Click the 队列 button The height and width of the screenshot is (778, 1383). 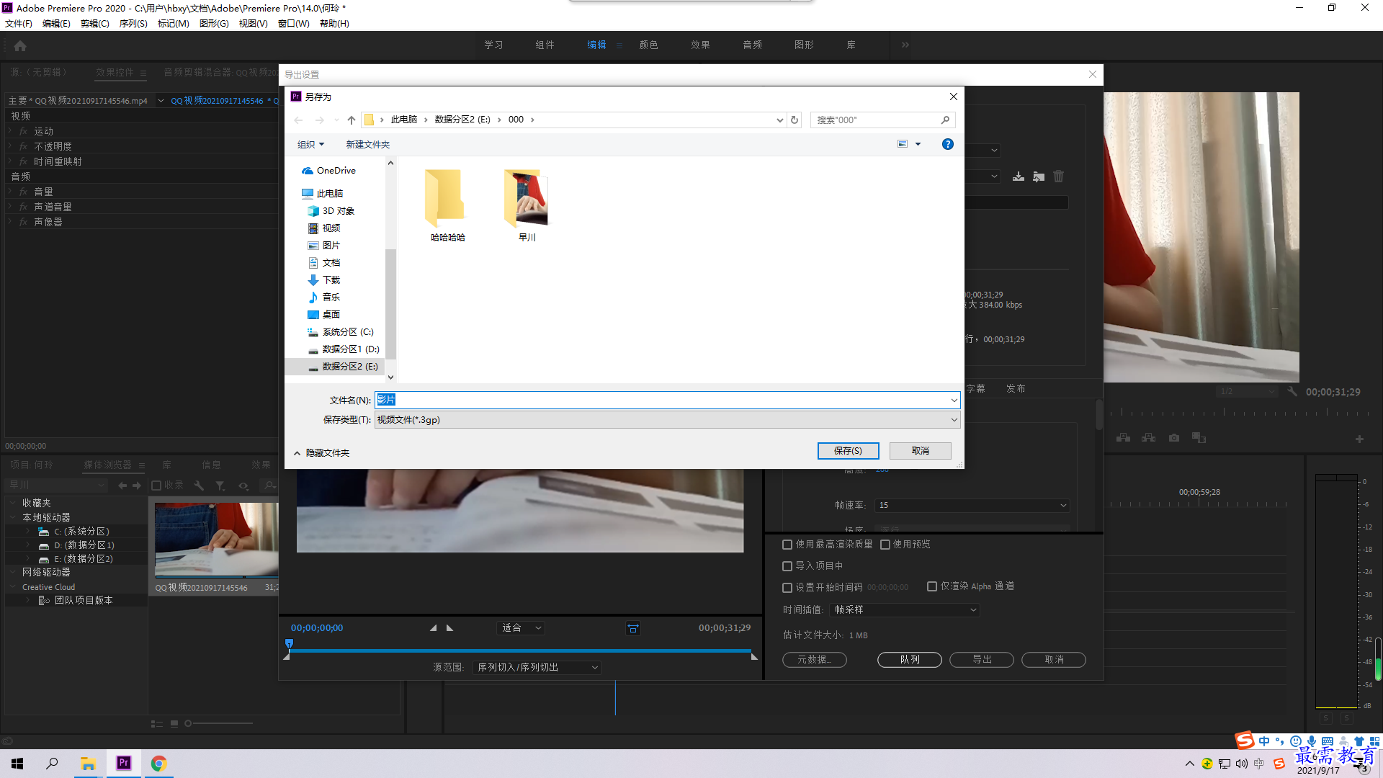(x=910, y=660)
